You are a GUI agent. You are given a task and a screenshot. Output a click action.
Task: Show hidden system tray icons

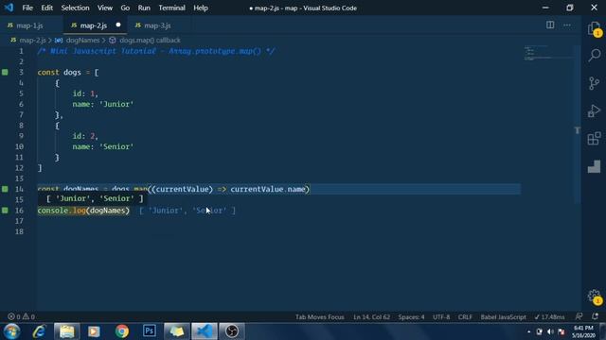528,331
